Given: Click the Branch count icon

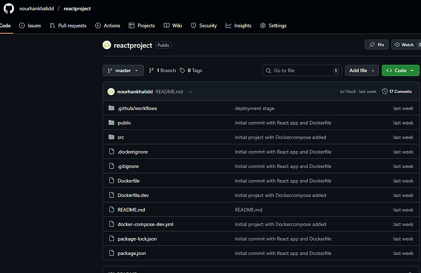Looking at the screenshot, I should (x=152, y=71).
